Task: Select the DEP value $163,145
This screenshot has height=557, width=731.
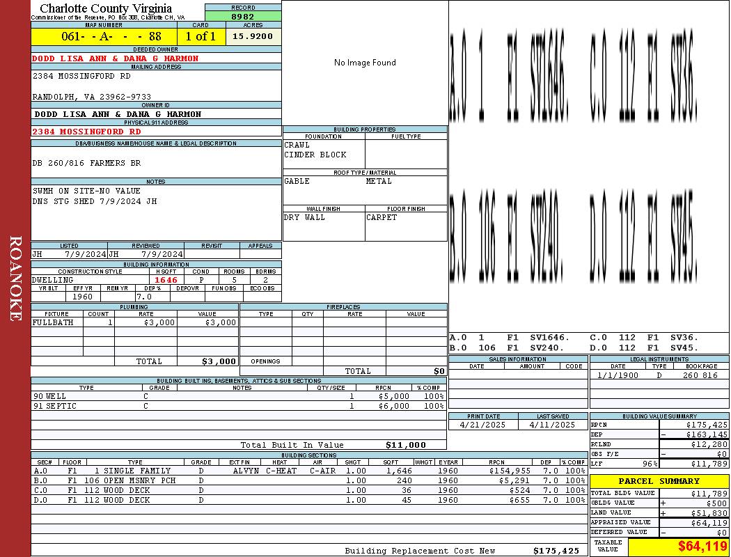Action: point(707,435)
